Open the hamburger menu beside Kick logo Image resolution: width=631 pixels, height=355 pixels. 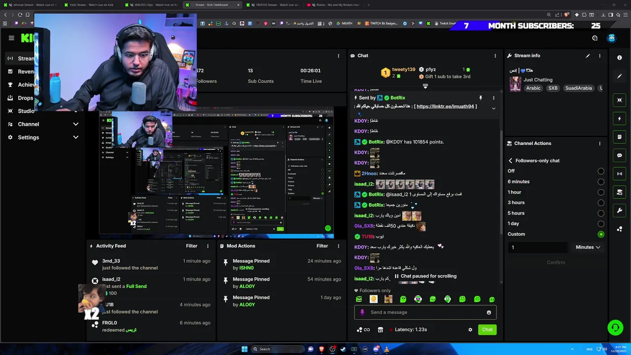click(x=11, y=38)
